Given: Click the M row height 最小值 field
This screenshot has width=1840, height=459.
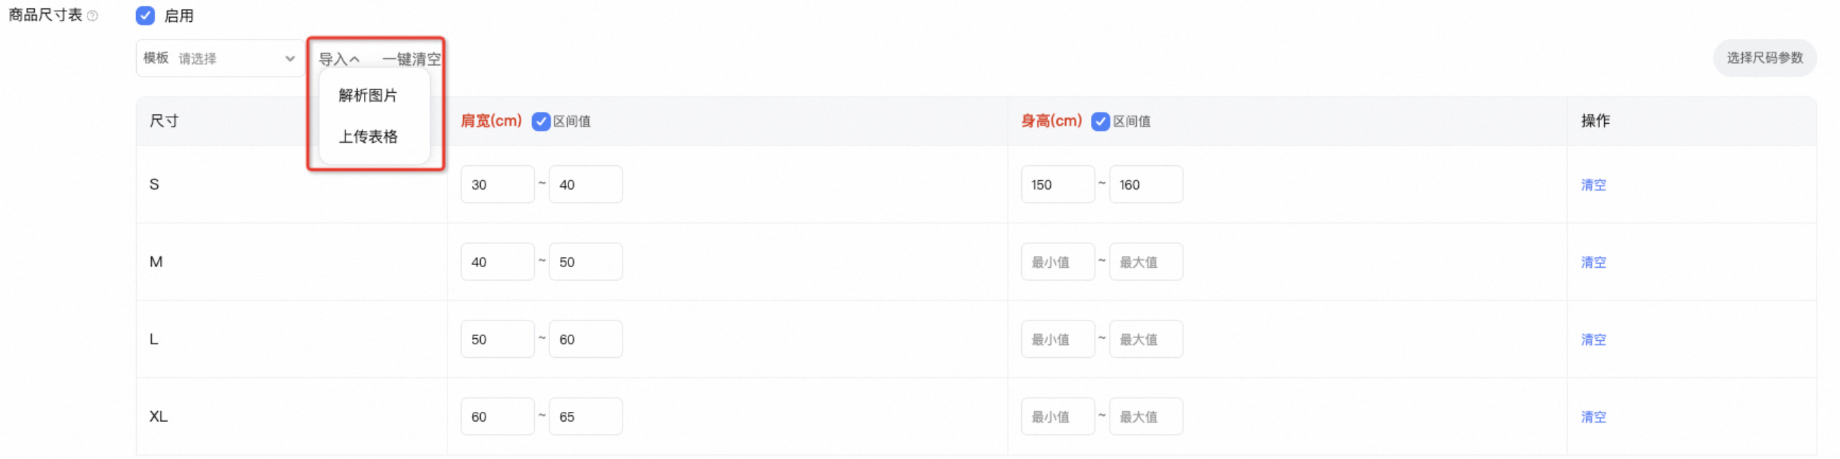Looking at the screenshot, I should point(1057,262).
